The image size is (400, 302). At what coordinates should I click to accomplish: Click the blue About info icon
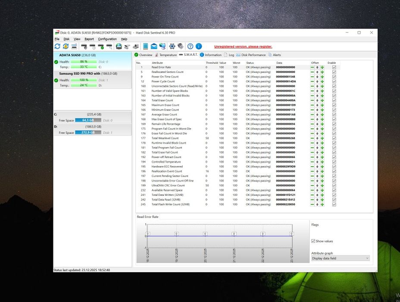(199, 46)
